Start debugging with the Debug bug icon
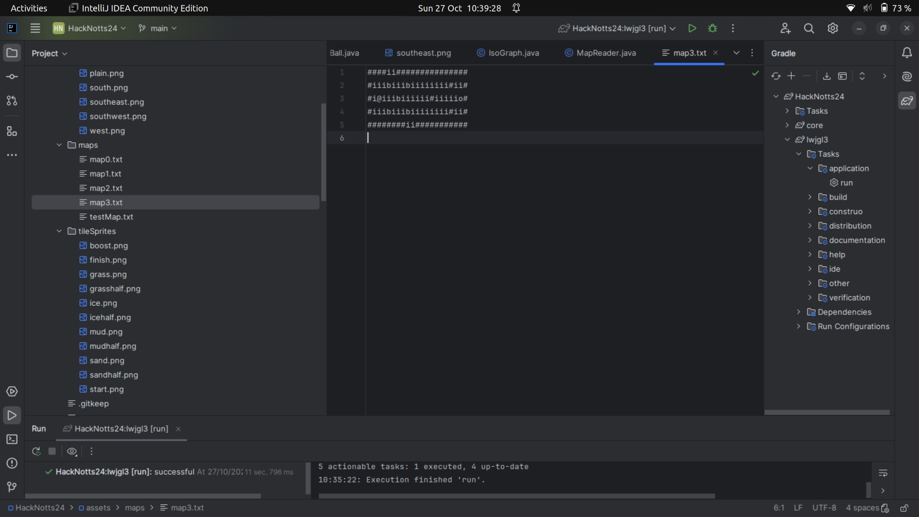This screenshot has height=517, width=919. pos(712,28)
